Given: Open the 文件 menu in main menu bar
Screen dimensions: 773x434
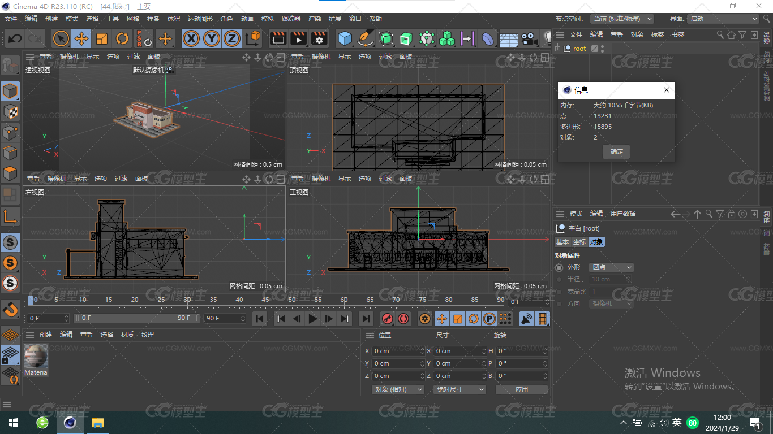Looking at the screenshot, I should point(11,19).
